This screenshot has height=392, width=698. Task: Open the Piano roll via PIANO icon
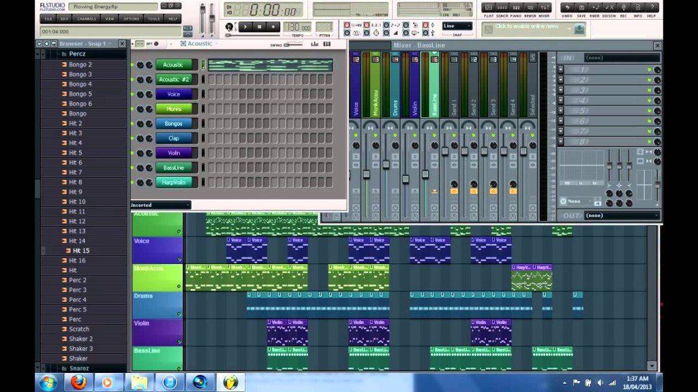pyautogui.click(x=516, y=7)
